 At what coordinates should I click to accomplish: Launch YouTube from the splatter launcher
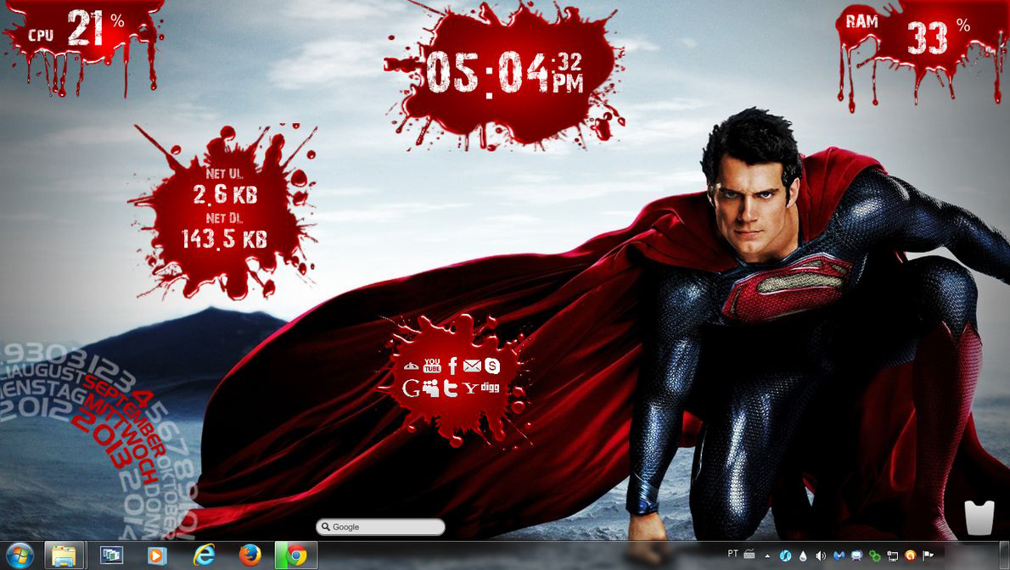click(x=432, y=366)
